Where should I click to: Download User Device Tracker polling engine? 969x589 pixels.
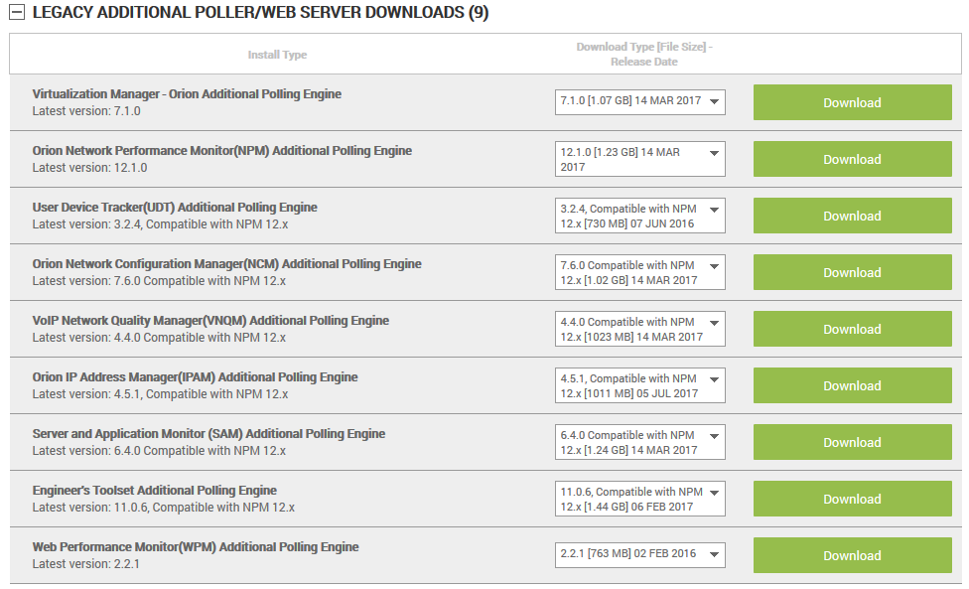pyautogui.click(x=852, y=215)
